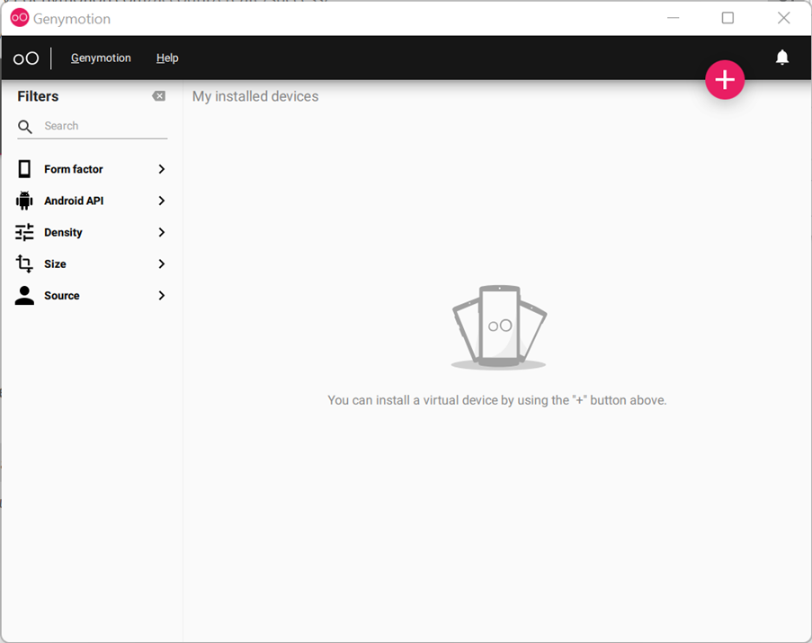Clear filters with the backspace icon
This screenshot has height=643, width=812.
click(x=159, y=96)
